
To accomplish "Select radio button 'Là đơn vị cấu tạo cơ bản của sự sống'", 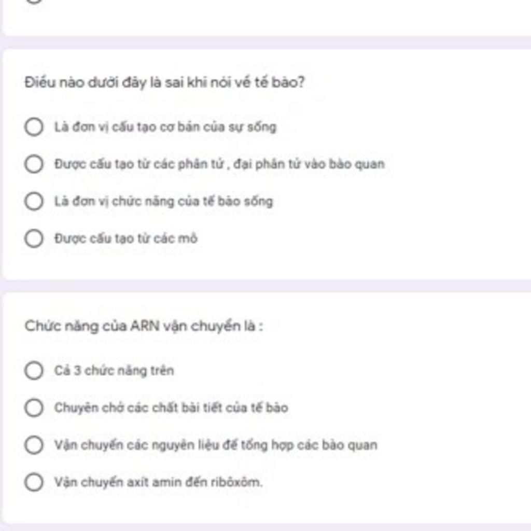I will [34, 127].
